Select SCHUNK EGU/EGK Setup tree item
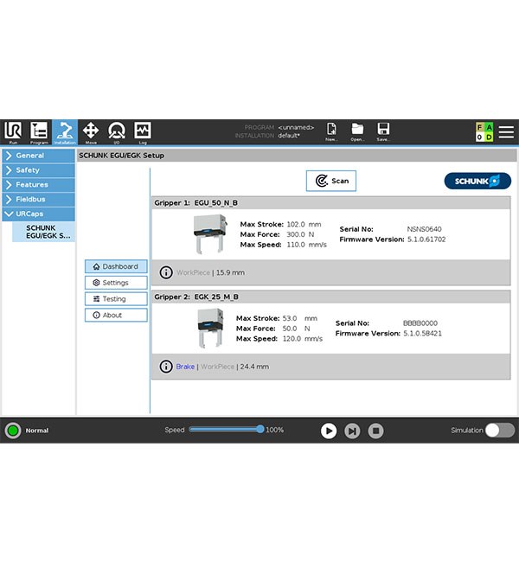The image size is (519, 562). pyautogui.click(x=44, y=232)
